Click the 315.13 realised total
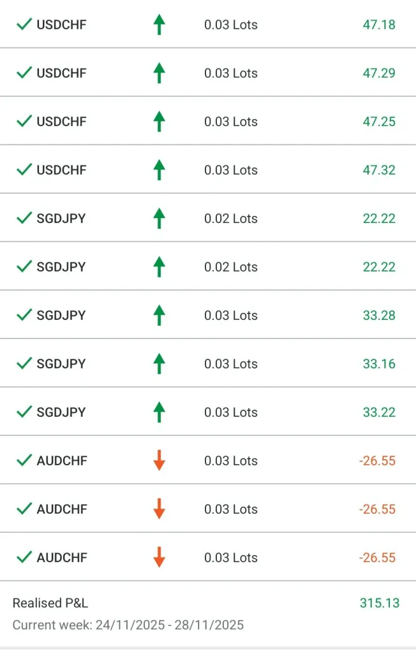This screenshot has height=652, width=416. tap(379, 603)
